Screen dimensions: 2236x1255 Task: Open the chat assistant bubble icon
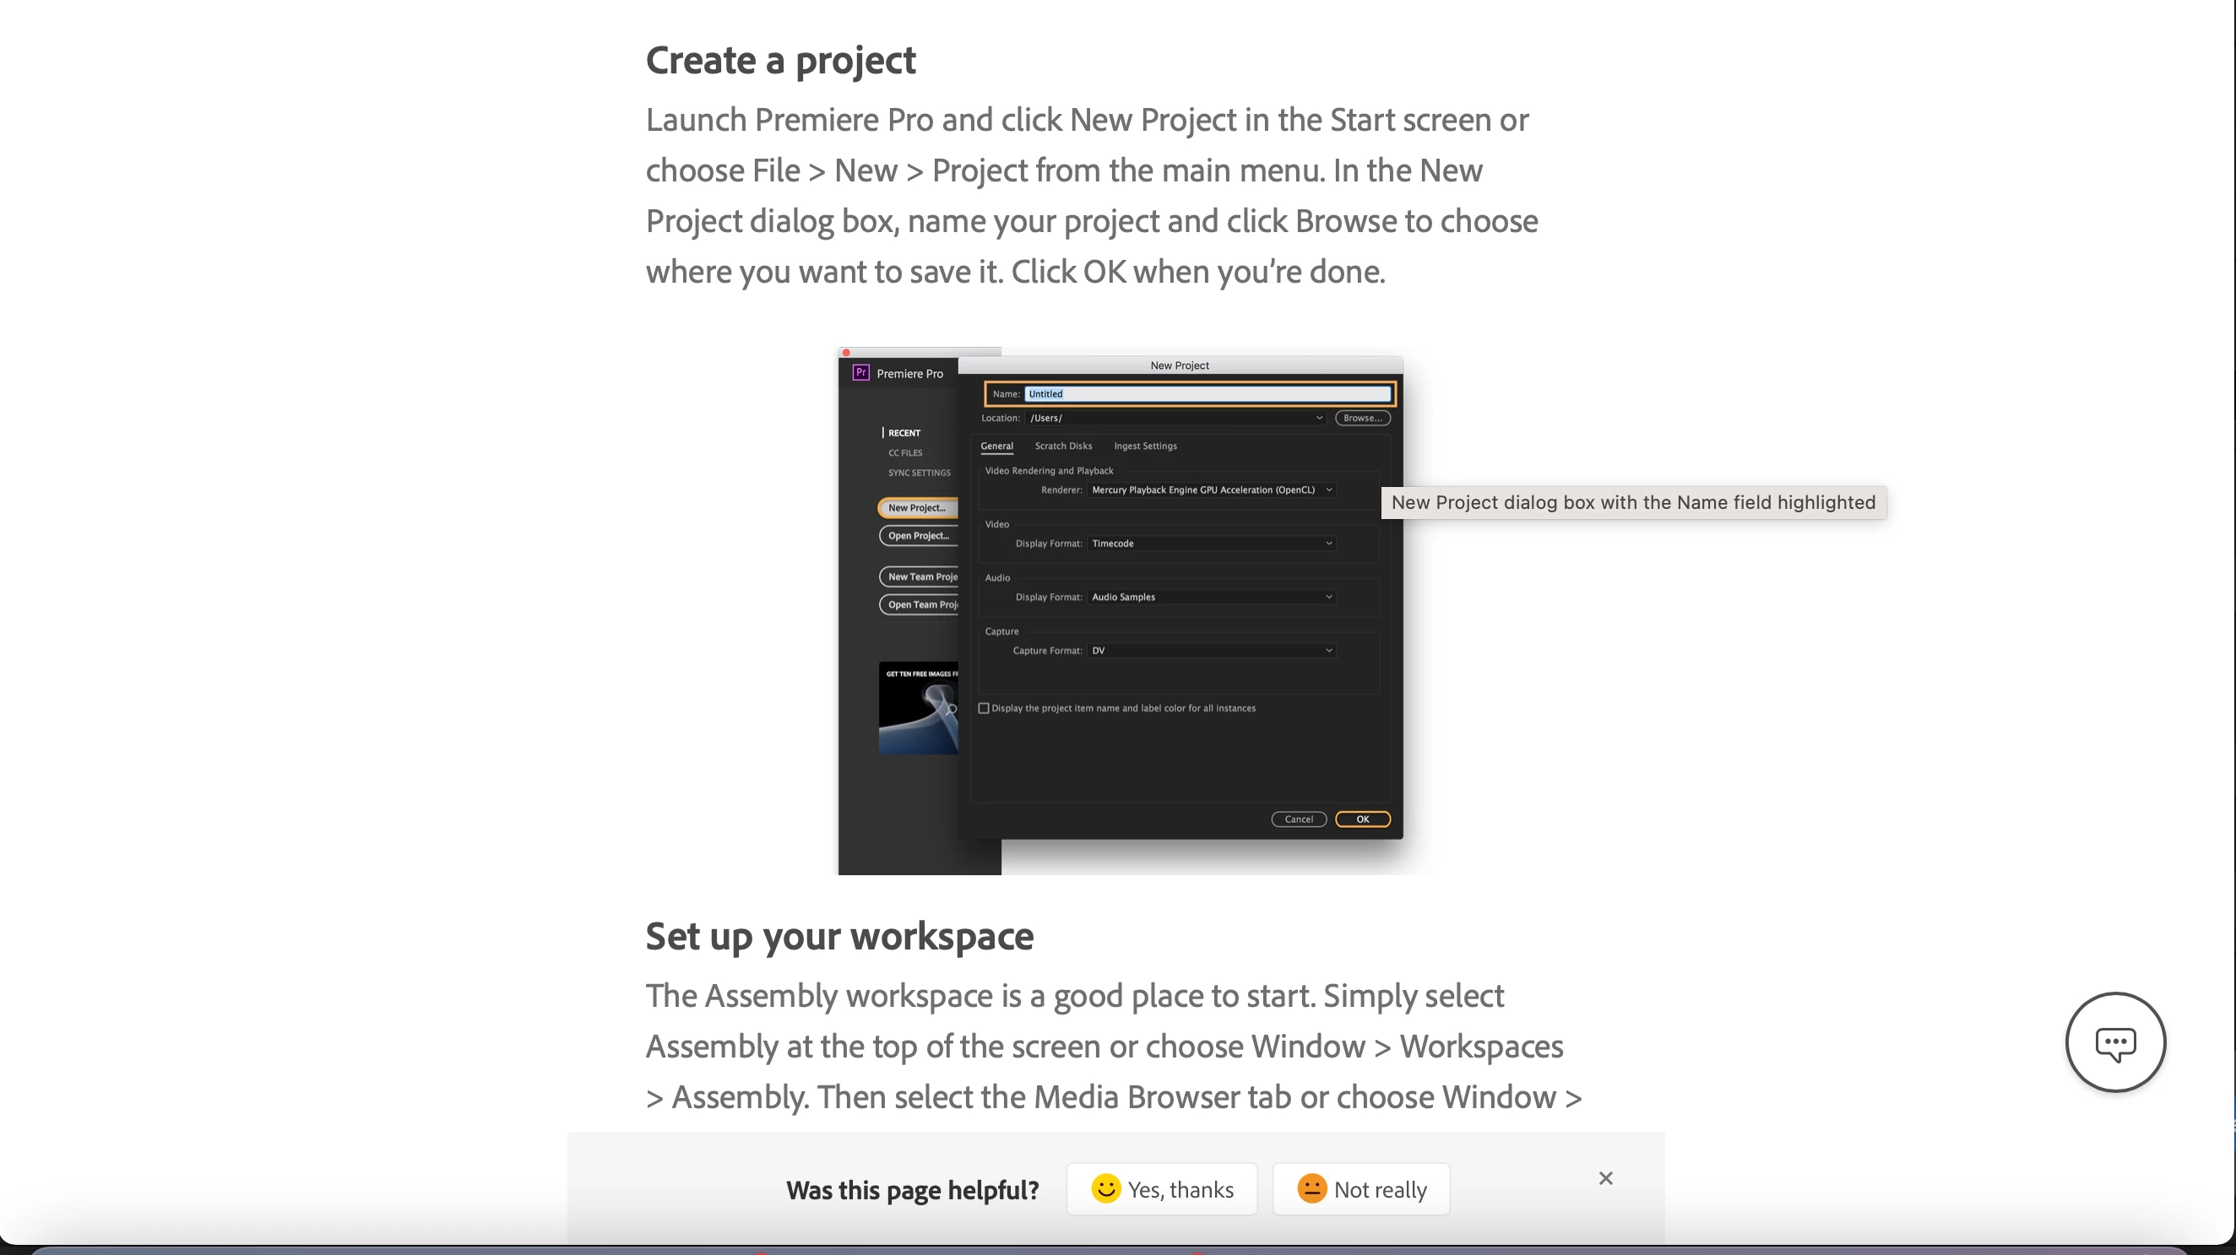point(2114,1042)
